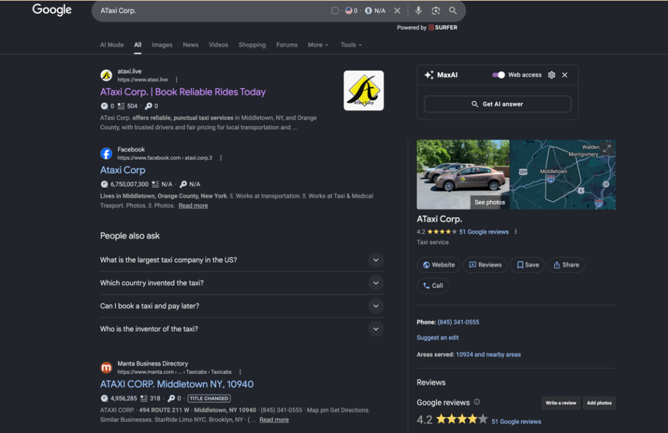Click the ataxi.live site favicon
668x433 pixels.
point(106,76)
